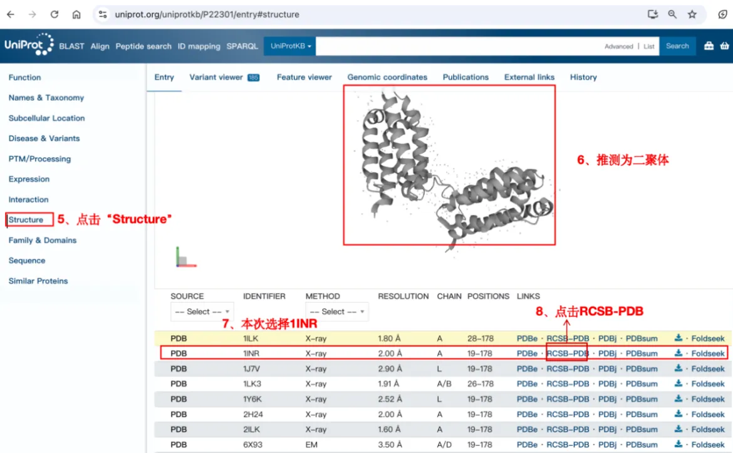Screen dimensions: 733x453
Task: Download the 1ILK structure file
Action: tap(678, 338)
